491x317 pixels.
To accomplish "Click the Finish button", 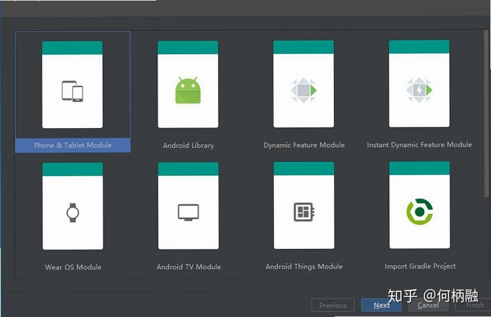I will pyautogui.click(x=473, y=305).
